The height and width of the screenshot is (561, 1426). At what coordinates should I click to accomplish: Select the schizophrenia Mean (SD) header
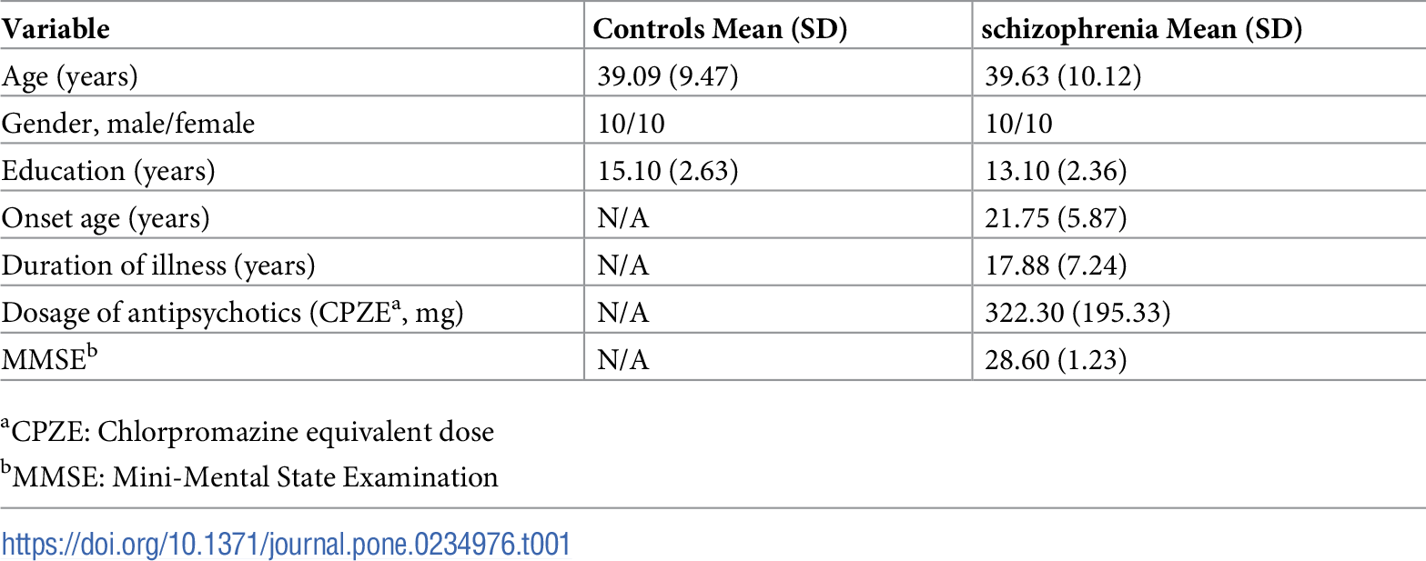pos(1143,29)
